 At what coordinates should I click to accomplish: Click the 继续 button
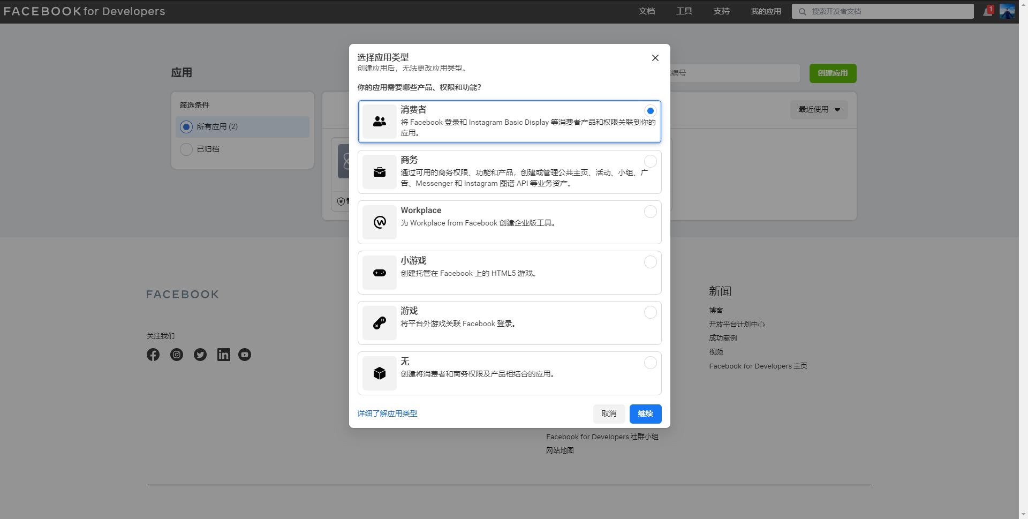[x=645, y=413]
